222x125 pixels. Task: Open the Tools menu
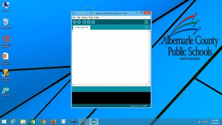tap(91, 17)
